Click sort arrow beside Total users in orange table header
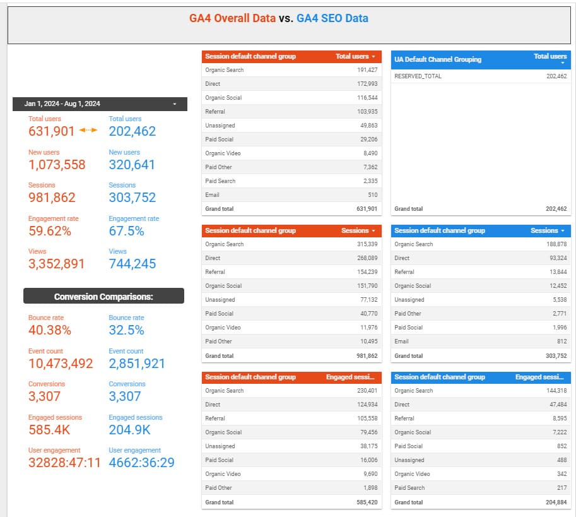Image resolution: width=576 pixels, height=517 pixels. point(373,57)
